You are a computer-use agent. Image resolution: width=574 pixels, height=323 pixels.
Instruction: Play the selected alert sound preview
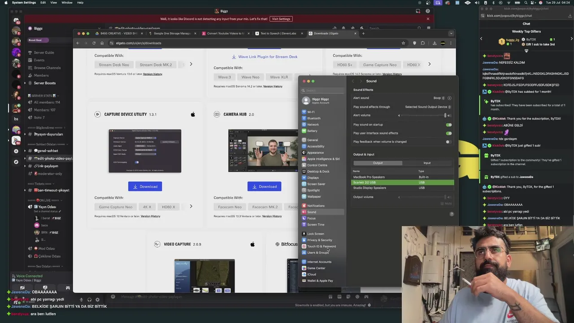click(x=449, y=98)
